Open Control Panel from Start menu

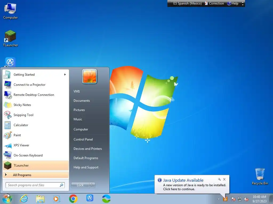click(x=83, y=139)
